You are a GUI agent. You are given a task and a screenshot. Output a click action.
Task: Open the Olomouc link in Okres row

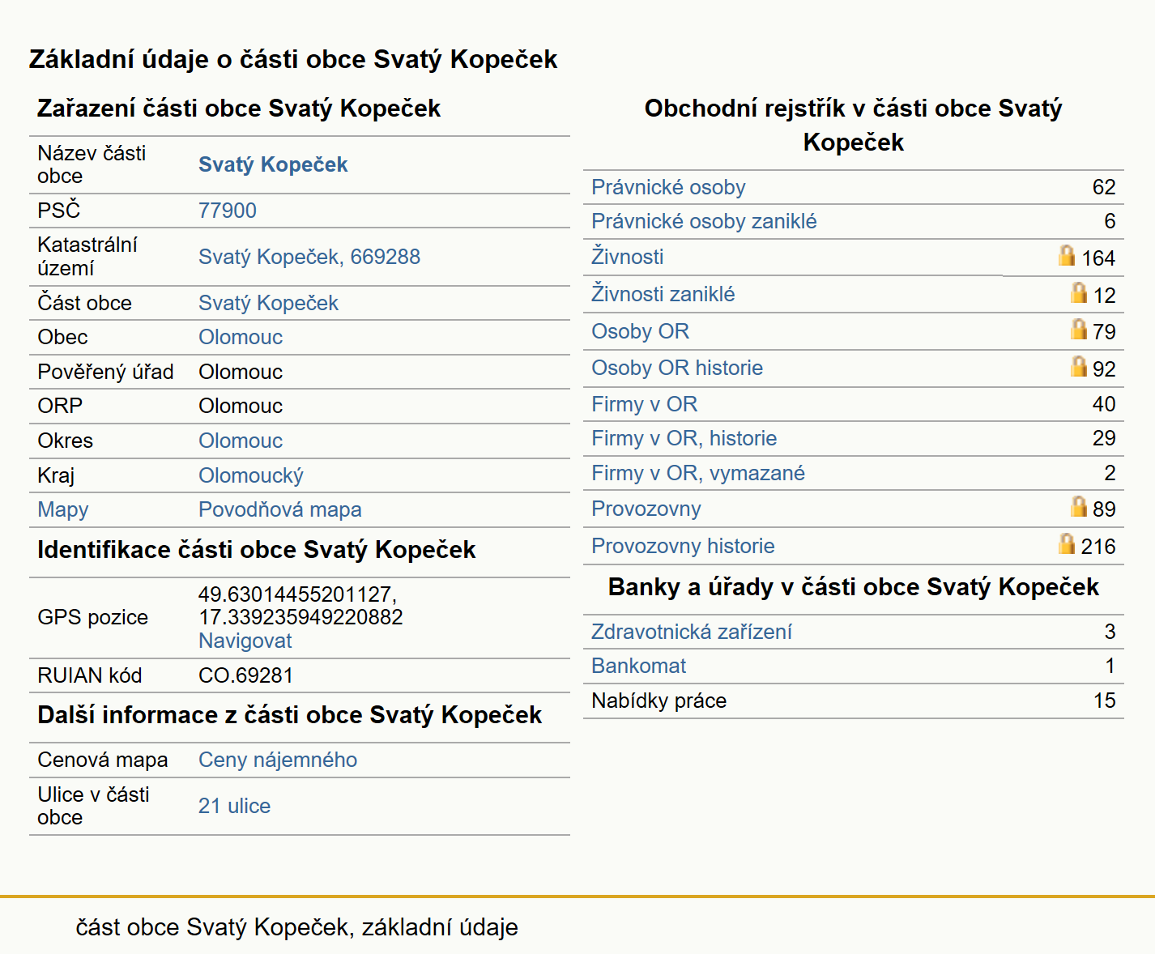(x=241, y=441)
